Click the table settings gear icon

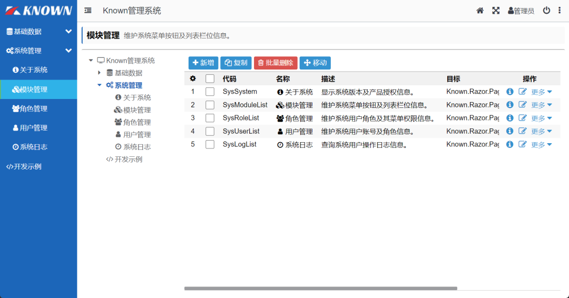pyautogui.click(x=193, y=78)
